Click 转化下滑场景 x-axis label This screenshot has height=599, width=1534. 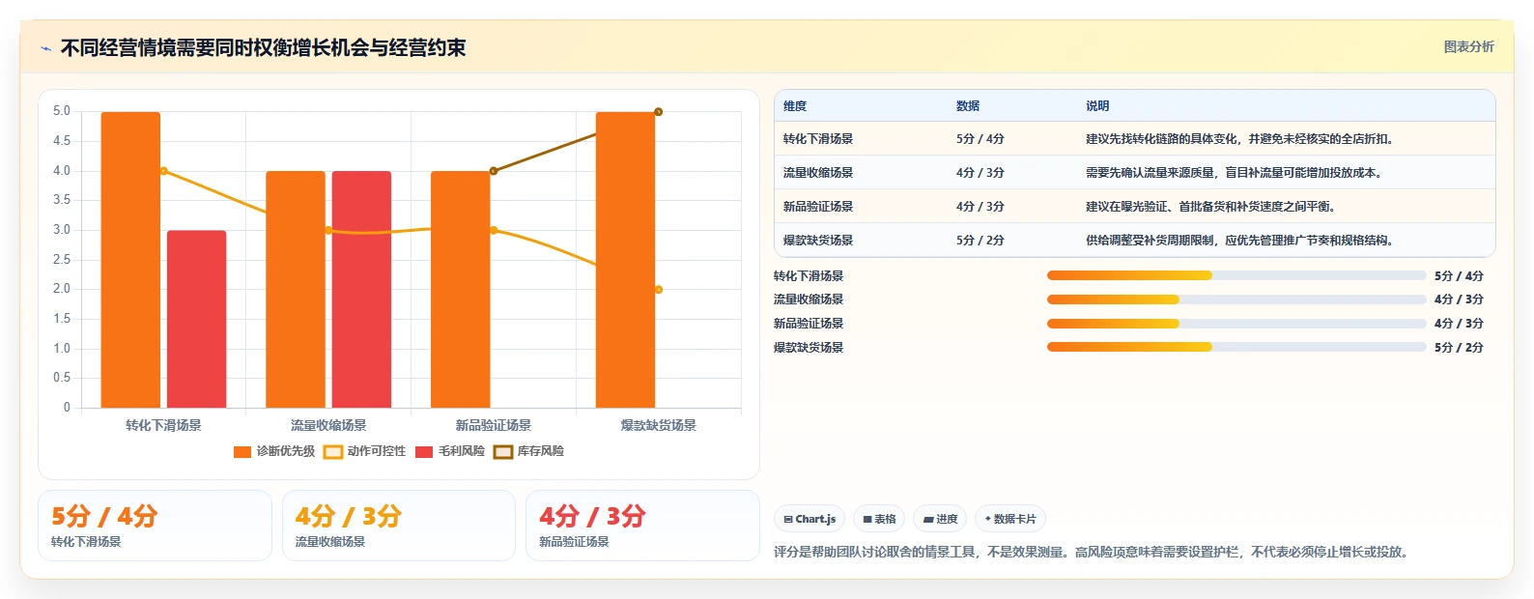click(163, 425)
